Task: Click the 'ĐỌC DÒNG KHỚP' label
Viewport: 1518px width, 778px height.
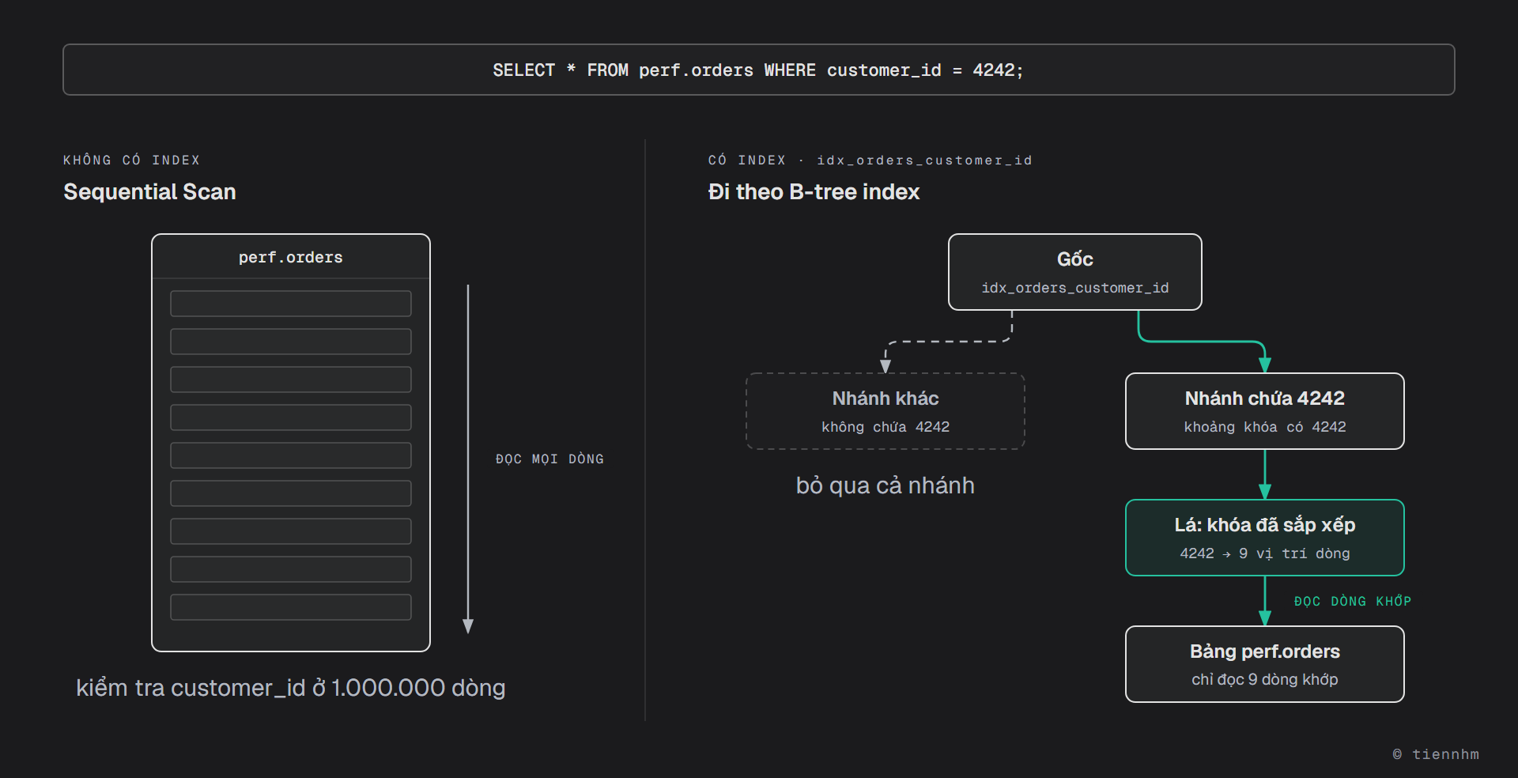Action: (x=1352, y=601)
